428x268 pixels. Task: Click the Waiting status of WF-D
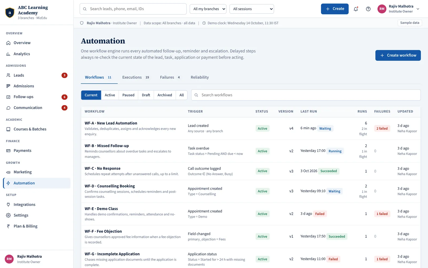click(334, 191)
